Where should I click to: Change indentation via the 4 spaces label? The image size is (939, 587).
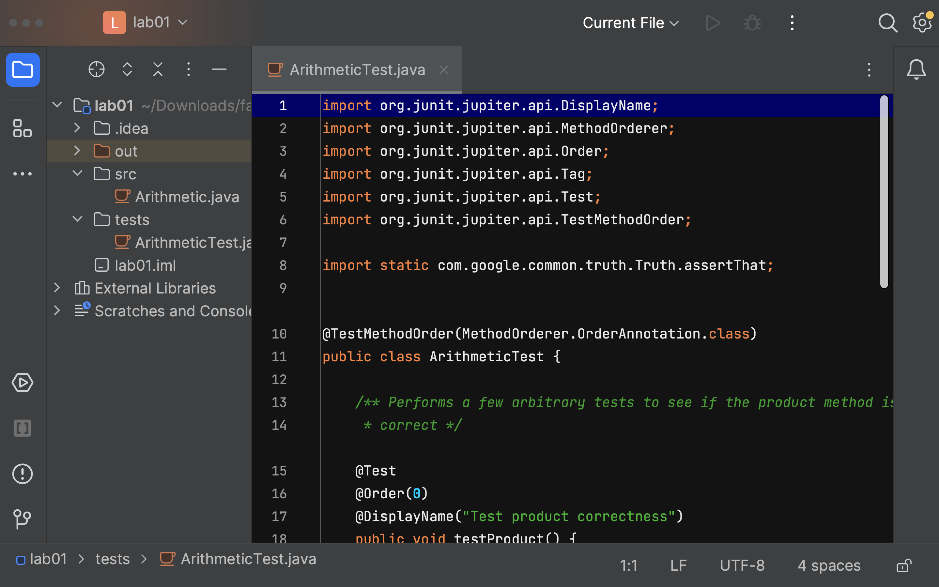[828, 565]
